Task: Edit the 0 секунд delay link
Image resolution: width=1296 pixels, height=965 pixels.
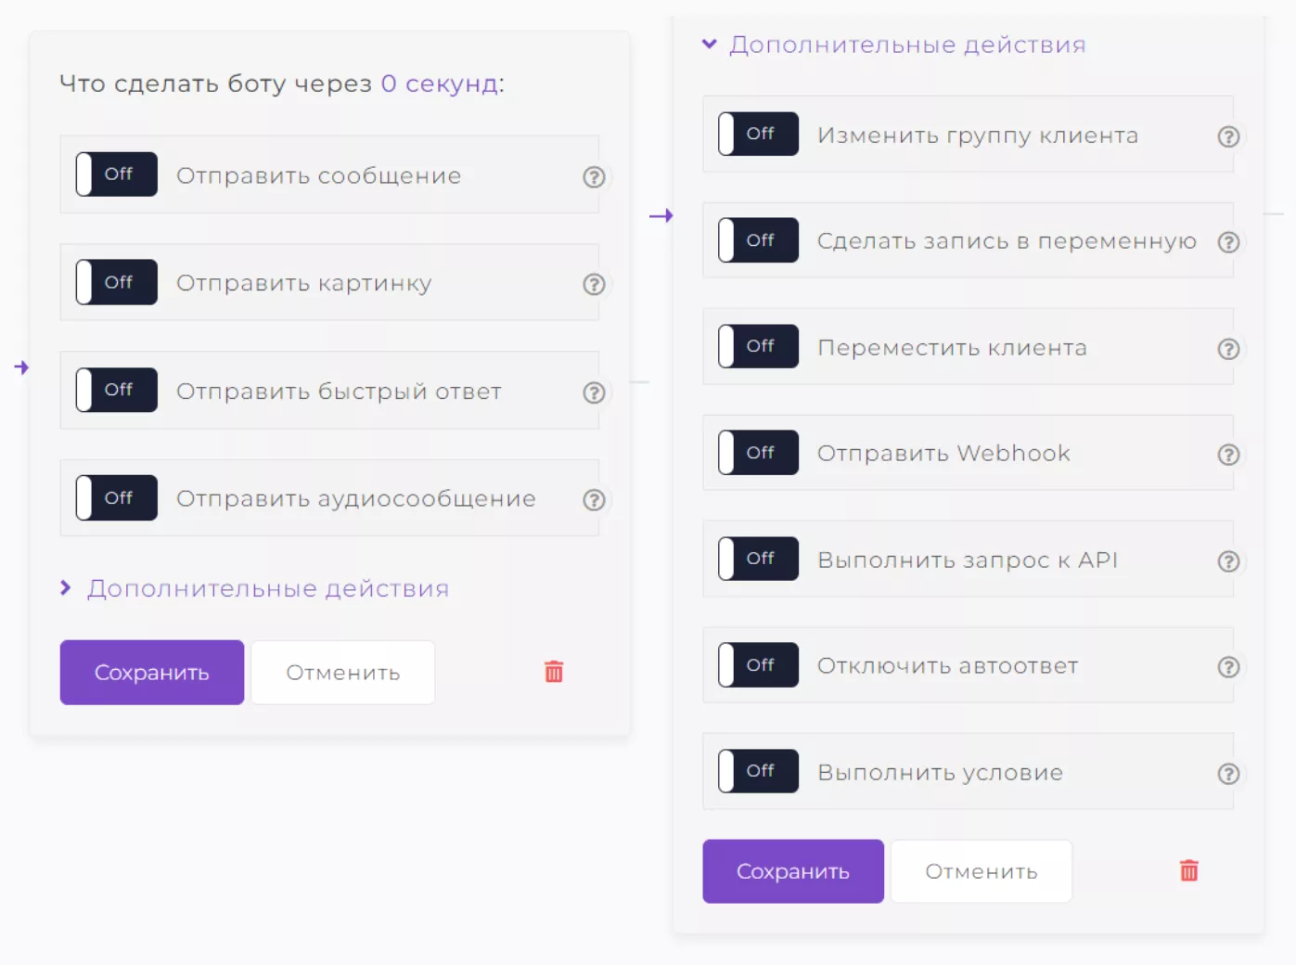Action: (441, 84)
